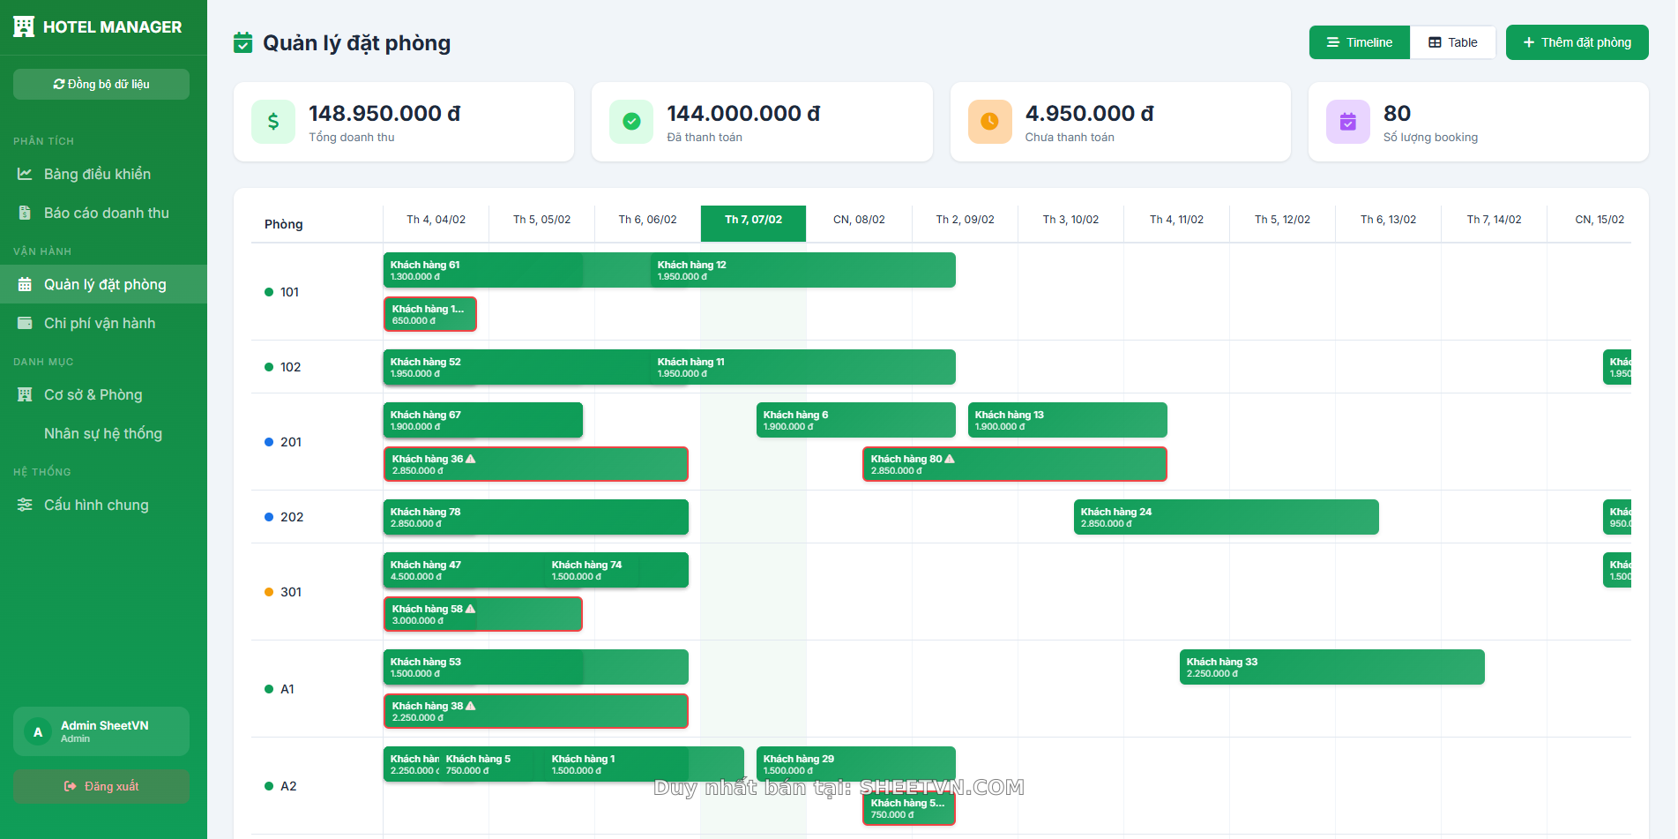Open Khách hàng 24 booking bar

[1226, 517]
